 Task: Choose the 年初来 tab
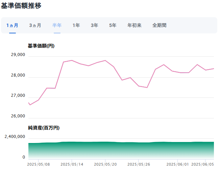(135, 25)
